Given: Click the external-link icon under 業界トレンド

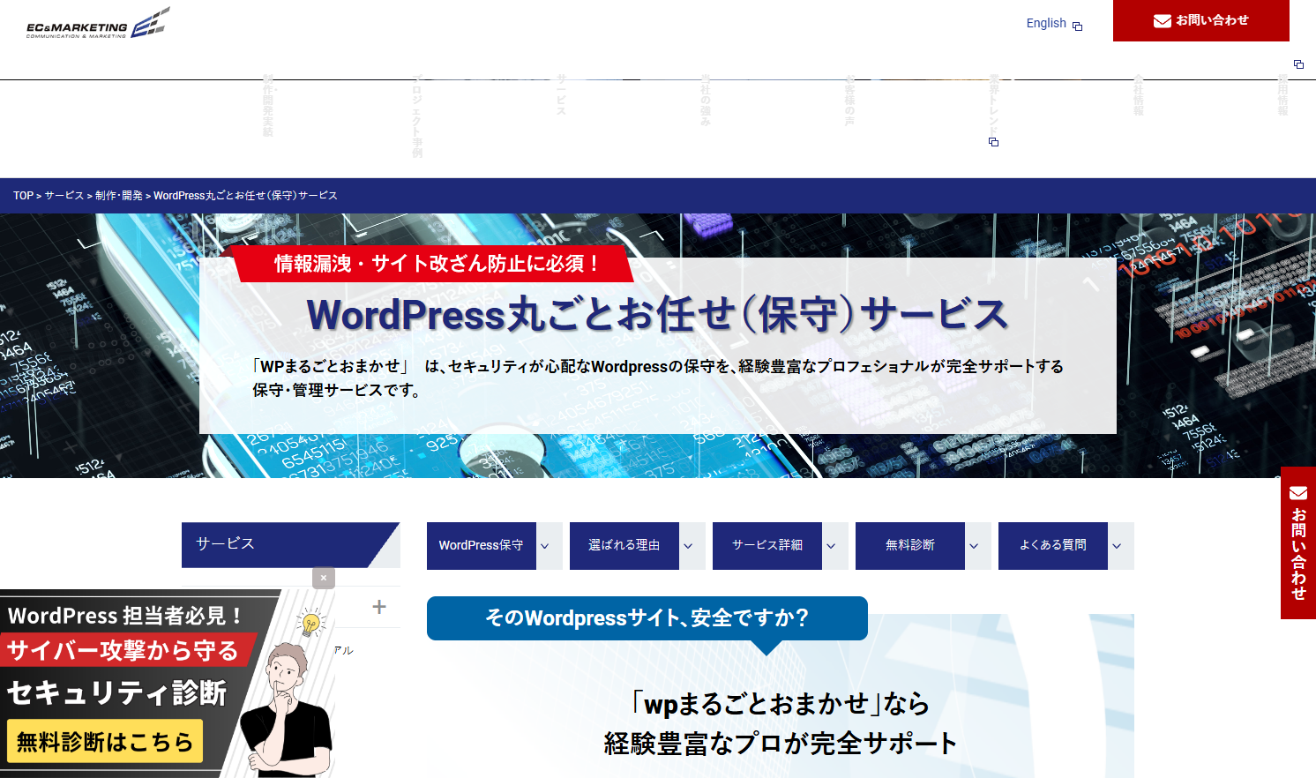Looking at the screenshot, I should (x=994, y=141).
